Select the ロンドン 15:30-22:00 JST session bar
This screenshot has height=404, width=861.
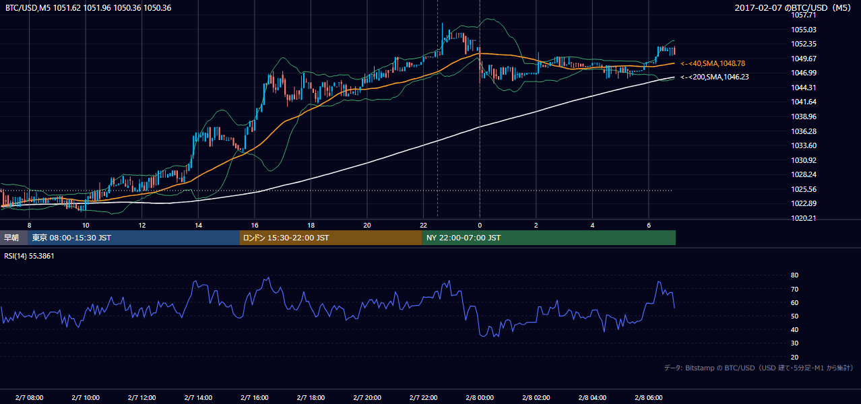click(331, 238)
